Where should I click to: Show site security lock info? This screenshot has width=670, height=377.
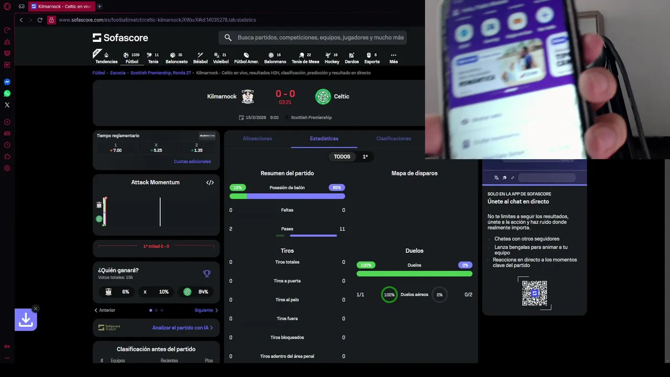pos(51,20)
